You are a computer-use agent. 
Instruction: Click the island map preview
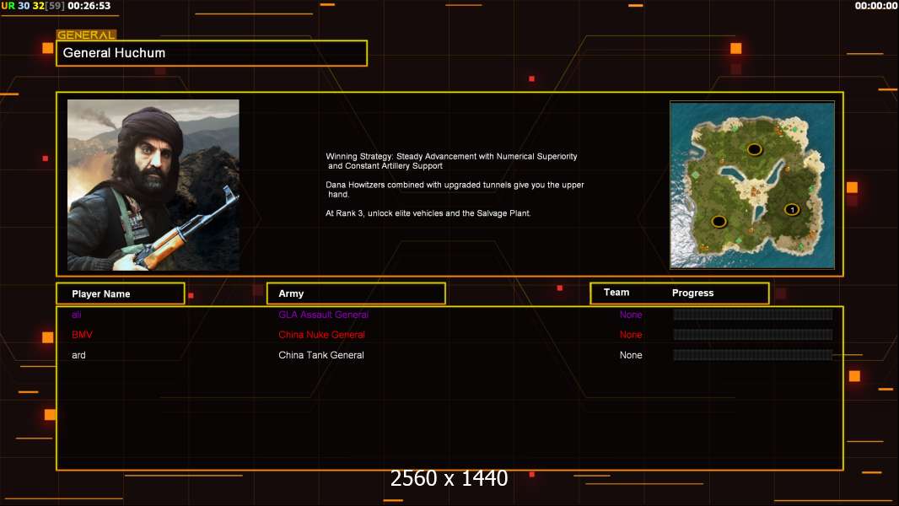752,185
